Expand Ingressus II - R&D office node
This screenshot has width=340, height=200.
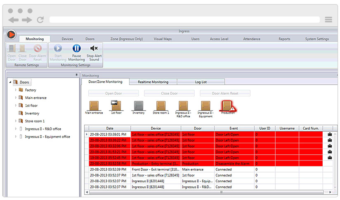click(16, 129)
